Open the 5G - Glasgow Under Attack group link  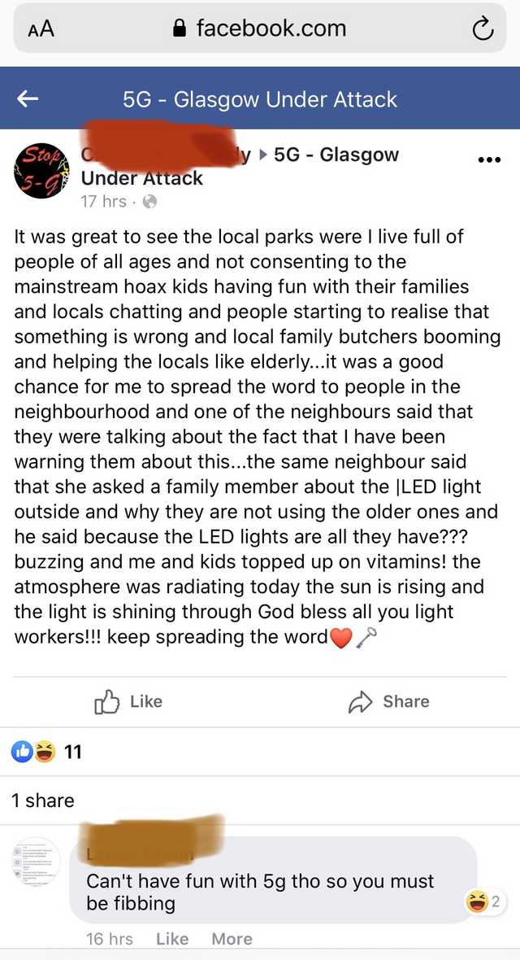336,155
